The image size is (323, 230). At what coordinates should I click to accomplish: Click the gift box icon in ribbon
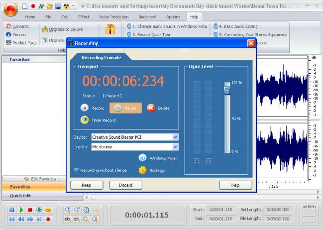click(110, 29)
